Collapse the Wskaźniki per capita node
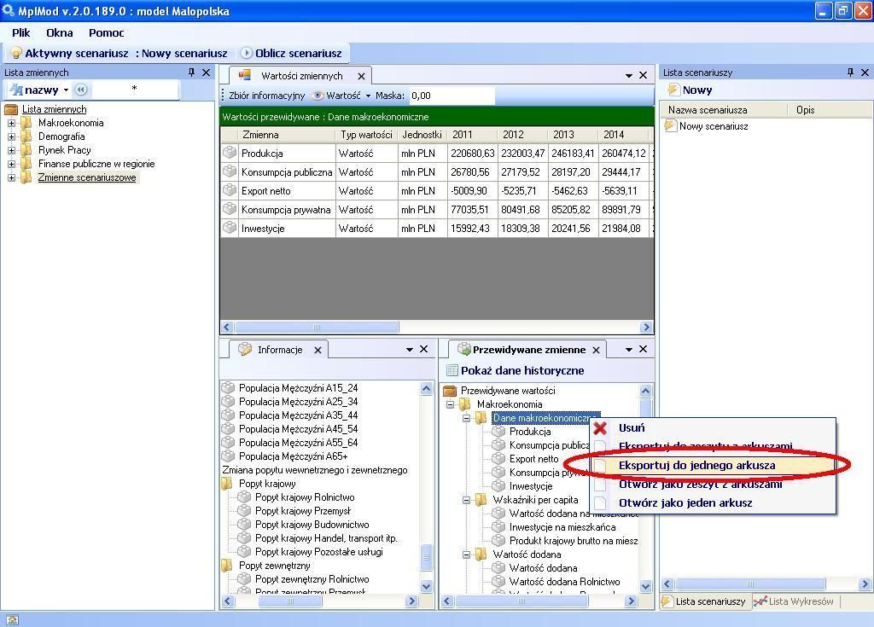The width and height of the screenshot is (874, 627). (466, 500)
